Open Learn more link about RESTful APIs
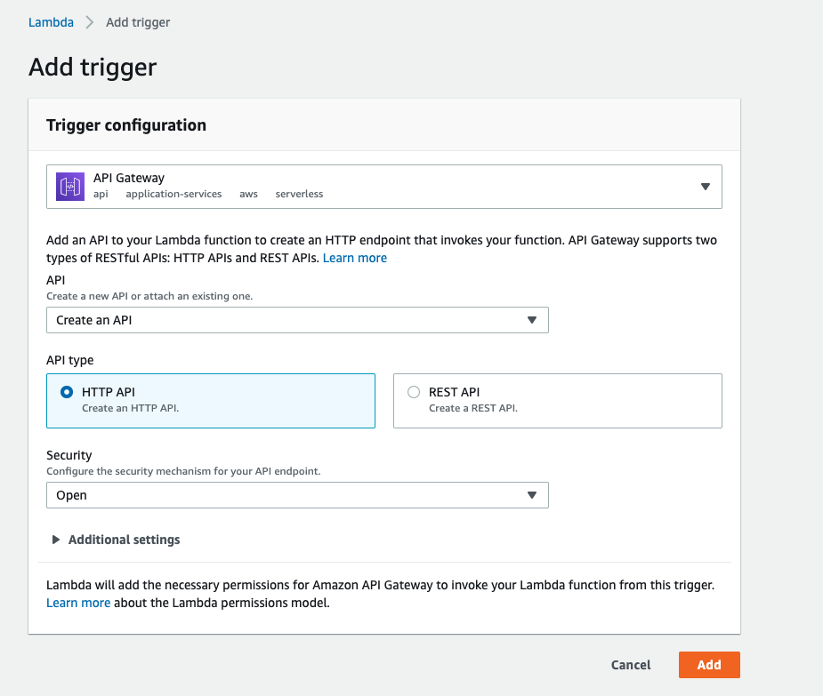 355,258
